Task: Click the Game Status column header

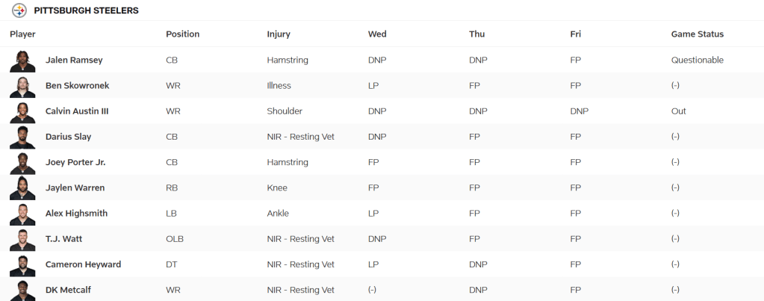Action: [x=697, y=34]
